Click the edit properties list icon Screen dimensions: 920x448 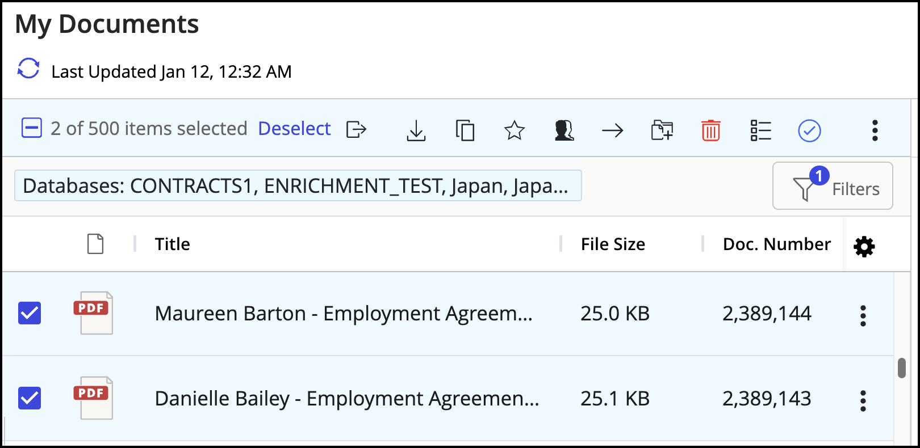pyautogui.click(x=760, y=130)
